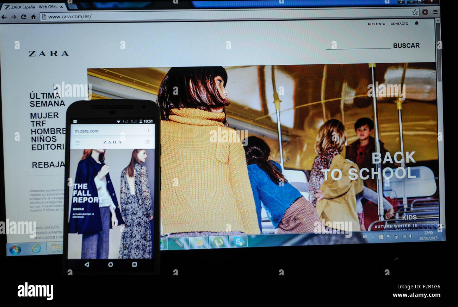Click the browser back arrow
Viewport: 458px width, 307px height.
(x=4, y=17)
